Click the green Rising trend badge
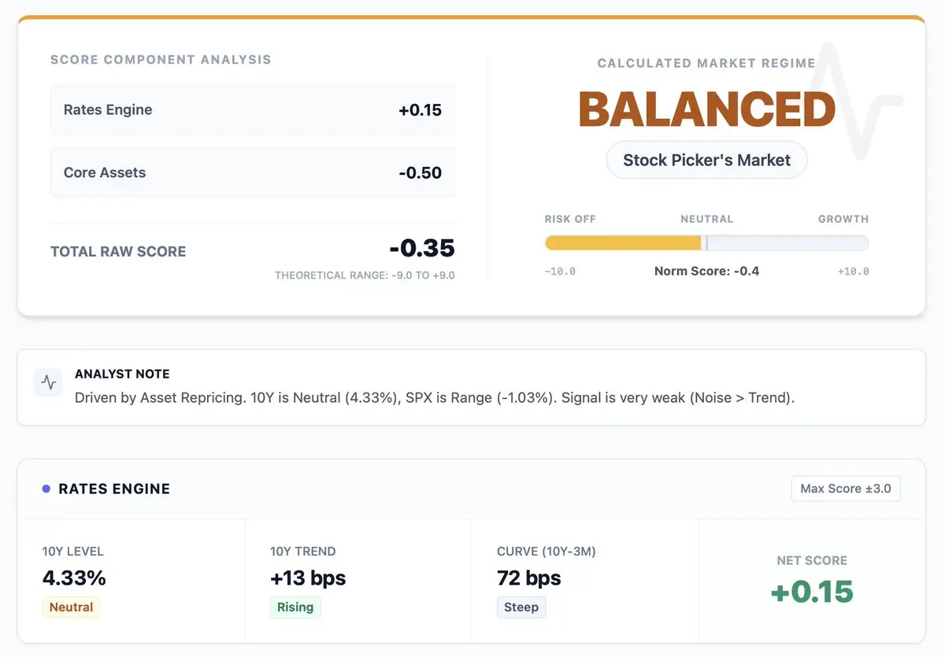The height and width of the screenshot is (657, 945). [295, 607]
